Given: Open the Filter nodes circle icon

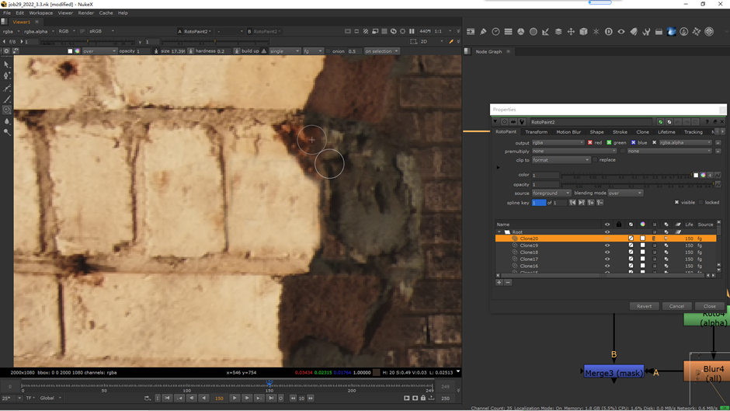Looking at the screenshot, I should [x=534, y=32].
